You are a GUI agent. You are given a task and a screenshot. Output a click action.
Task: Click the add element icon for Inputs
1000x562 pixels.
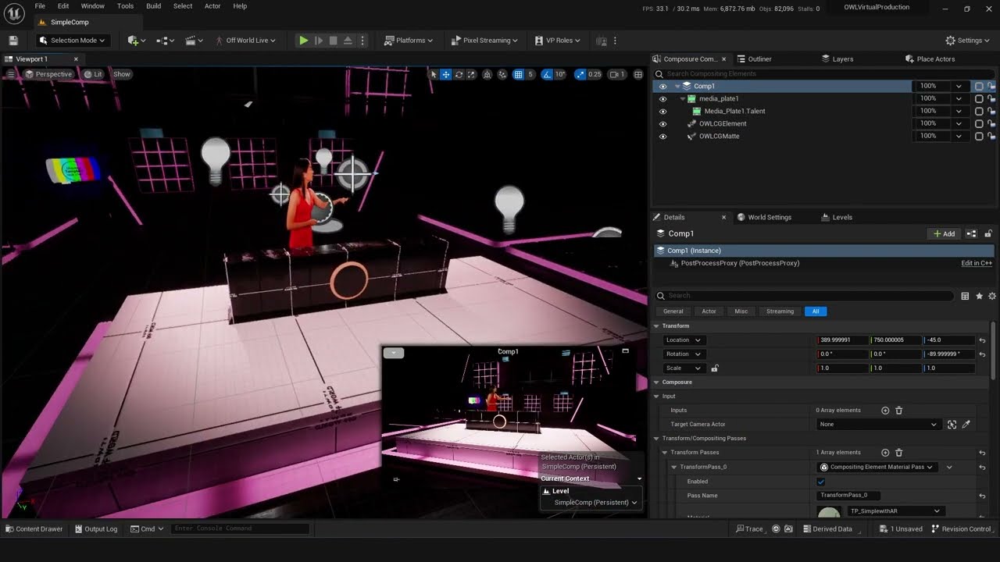[x=885, y=411]
